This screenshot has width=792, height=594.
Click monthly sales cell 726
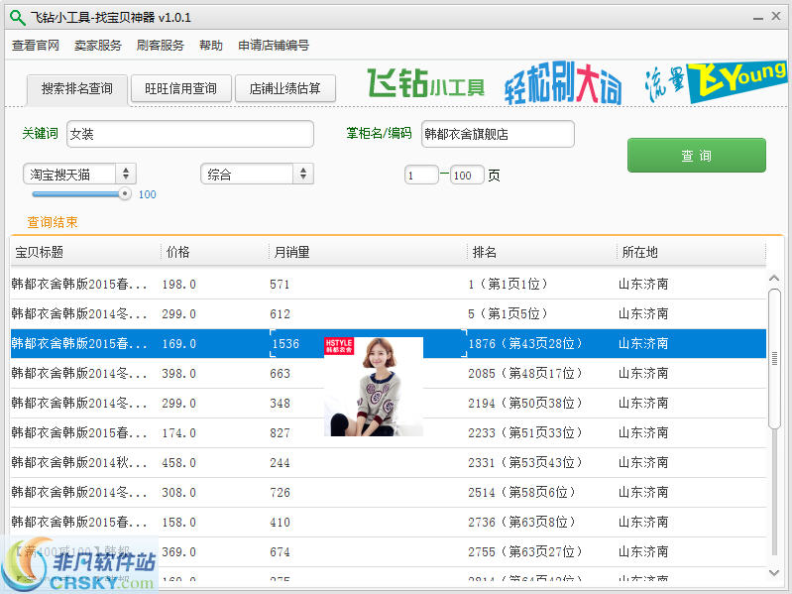[280, 493]
